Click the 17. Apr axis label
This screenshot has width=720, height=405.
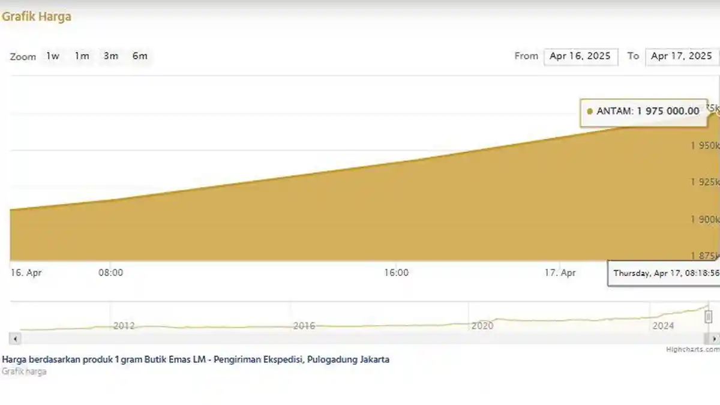coord(560,272)
